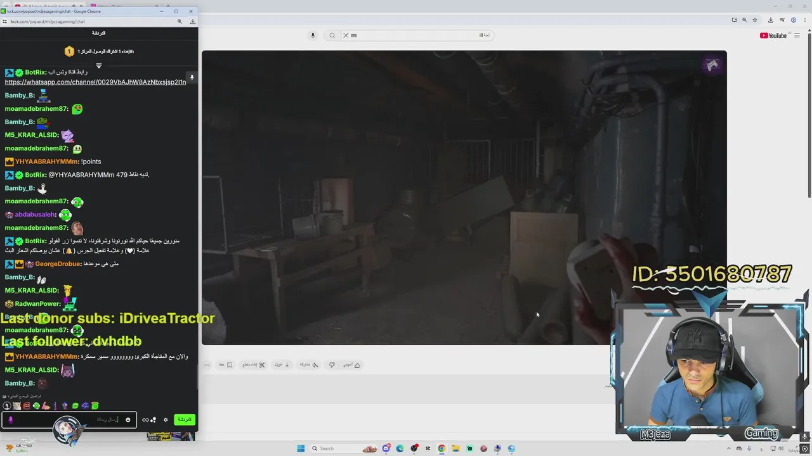Screen dimensions: 812x456
Task: Click the Download button under video
Action: pyautogui.click(x=282, y=365)
